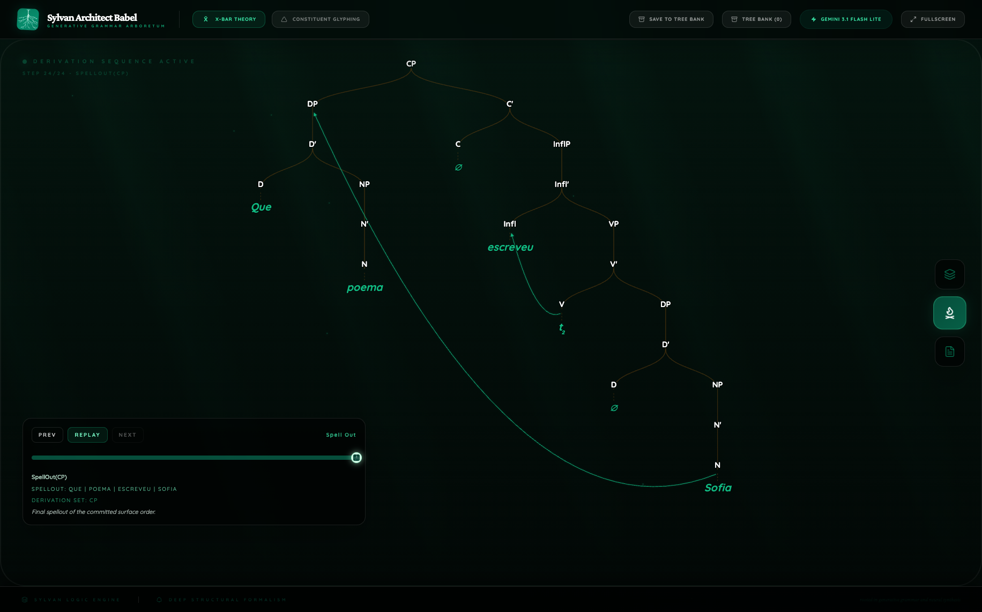Click the null symbol under C node
982x612 pixels.
[x=458, y=167]
